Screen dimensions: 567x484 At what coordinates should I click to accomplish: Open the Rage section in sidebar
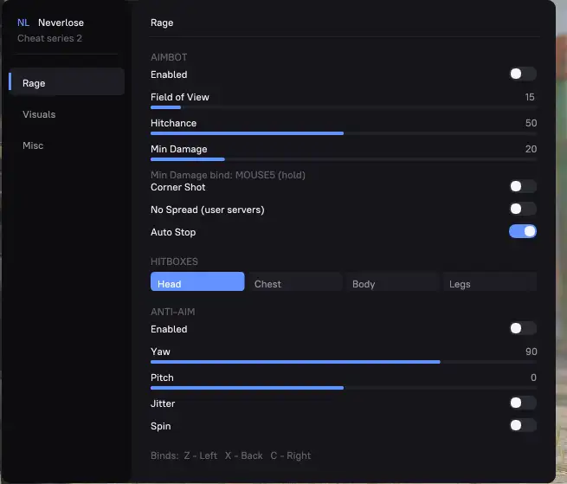pyautogui.click(x=67, y=81)
